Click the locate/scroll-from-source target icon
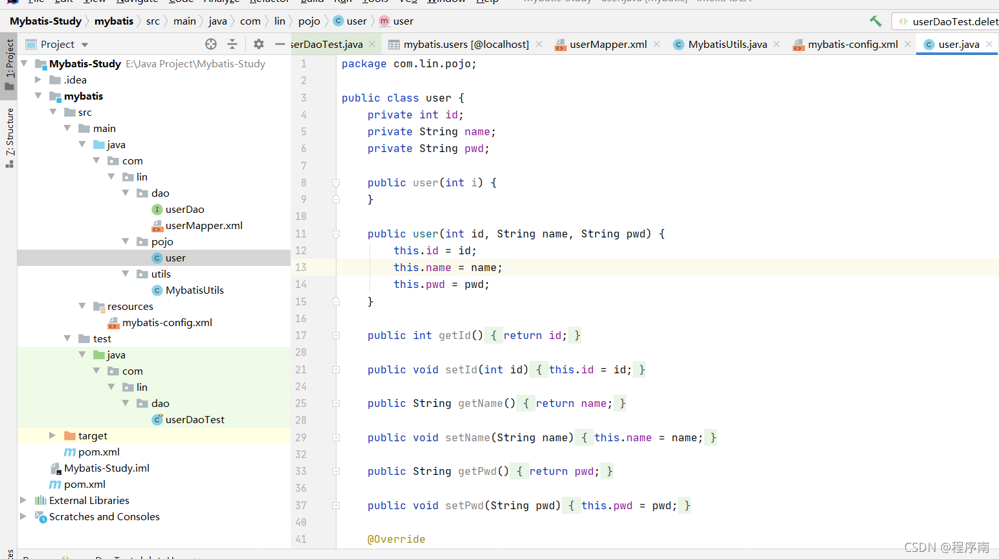The image size is (999, 559). 211,44
